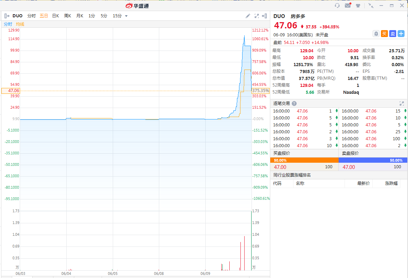
Task: Click the 华盛通 logo in title bar
Action: [x=137, y=6]
